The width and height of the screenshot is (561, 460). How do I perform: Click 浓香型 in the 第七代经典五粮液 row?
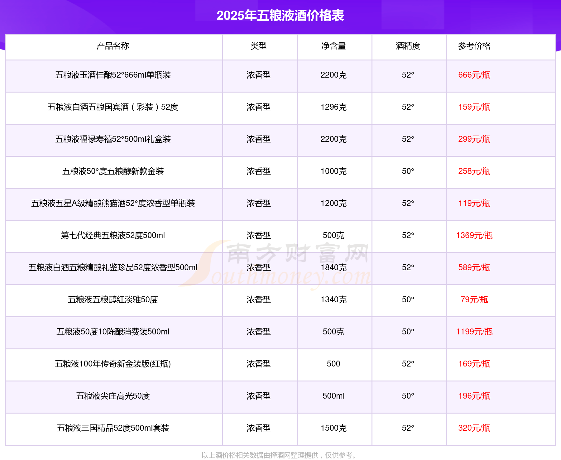coord(259,235)
